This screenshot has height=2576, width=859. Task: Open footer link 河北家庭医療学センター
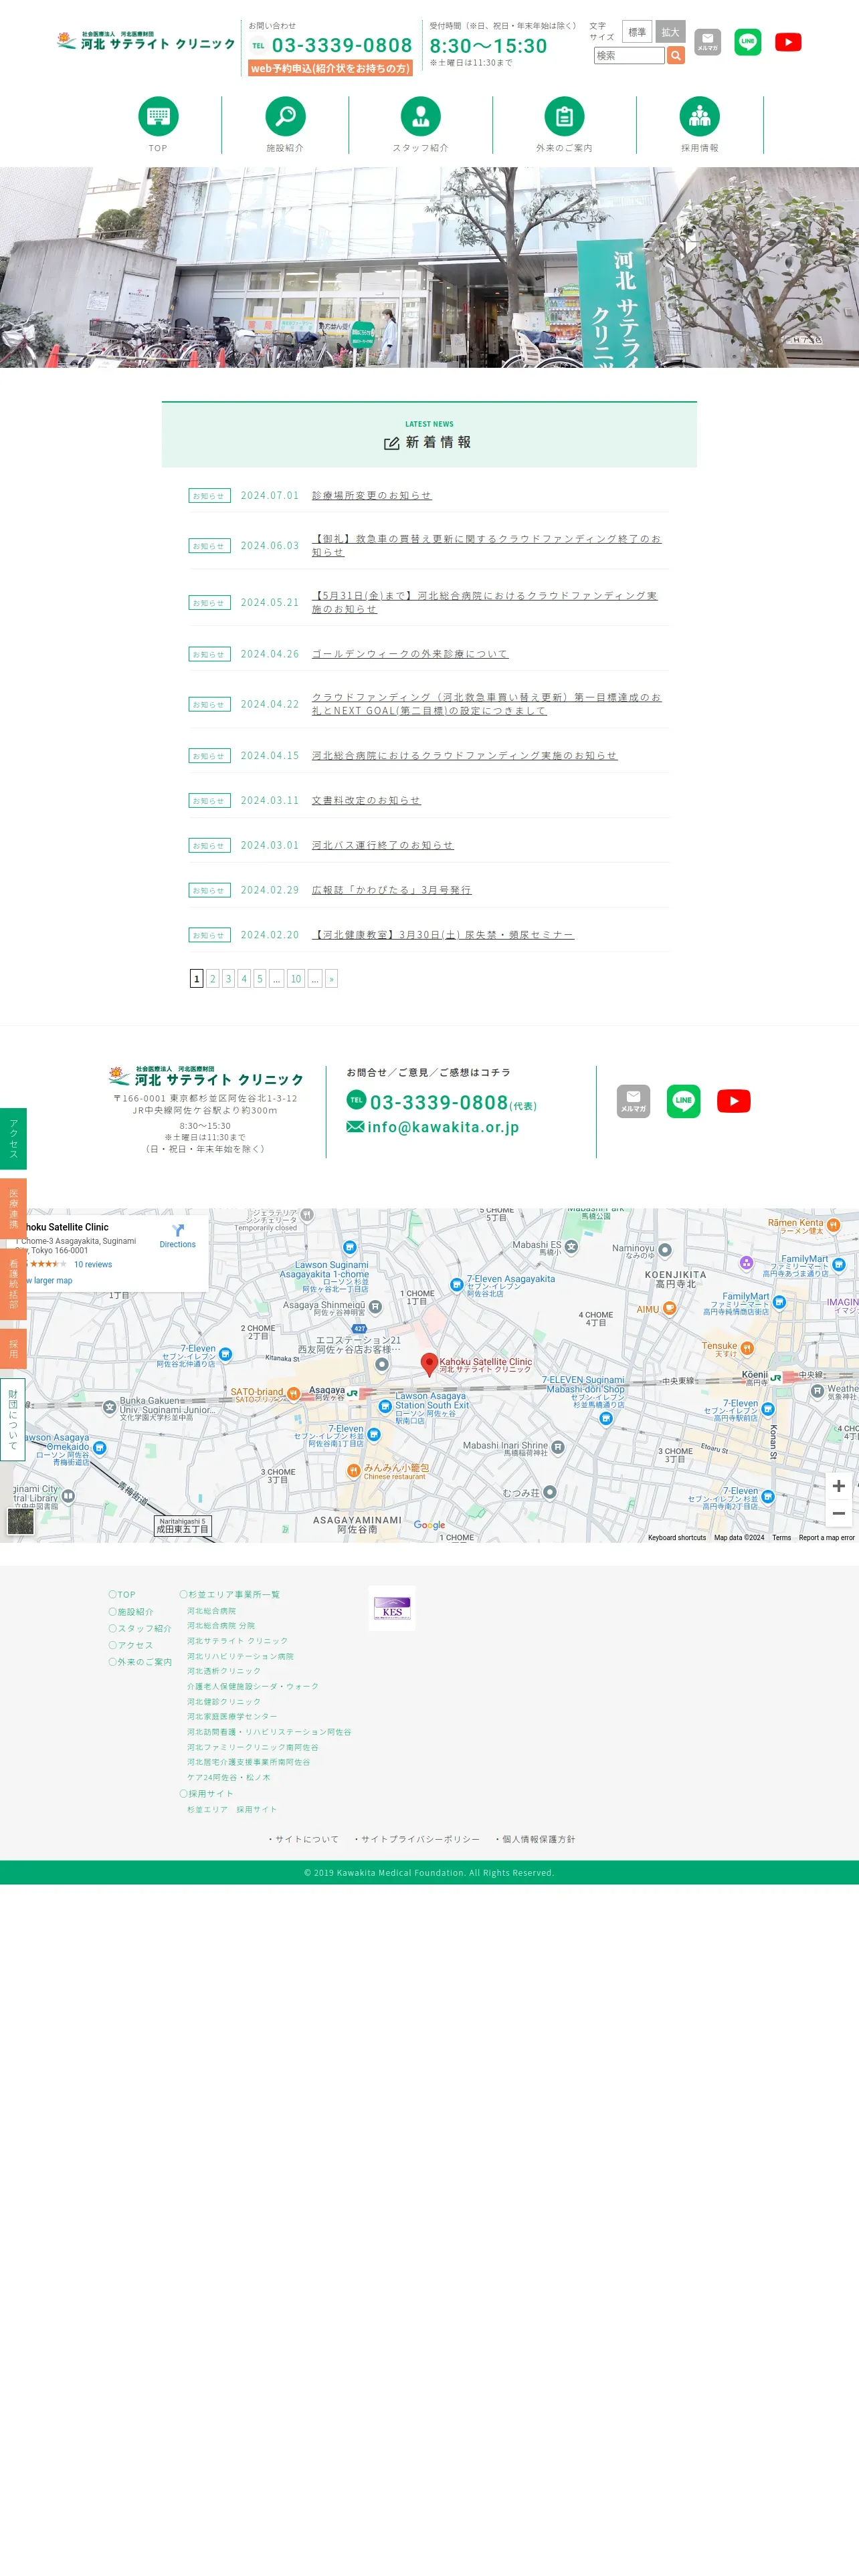click(x=232, y=1716)
